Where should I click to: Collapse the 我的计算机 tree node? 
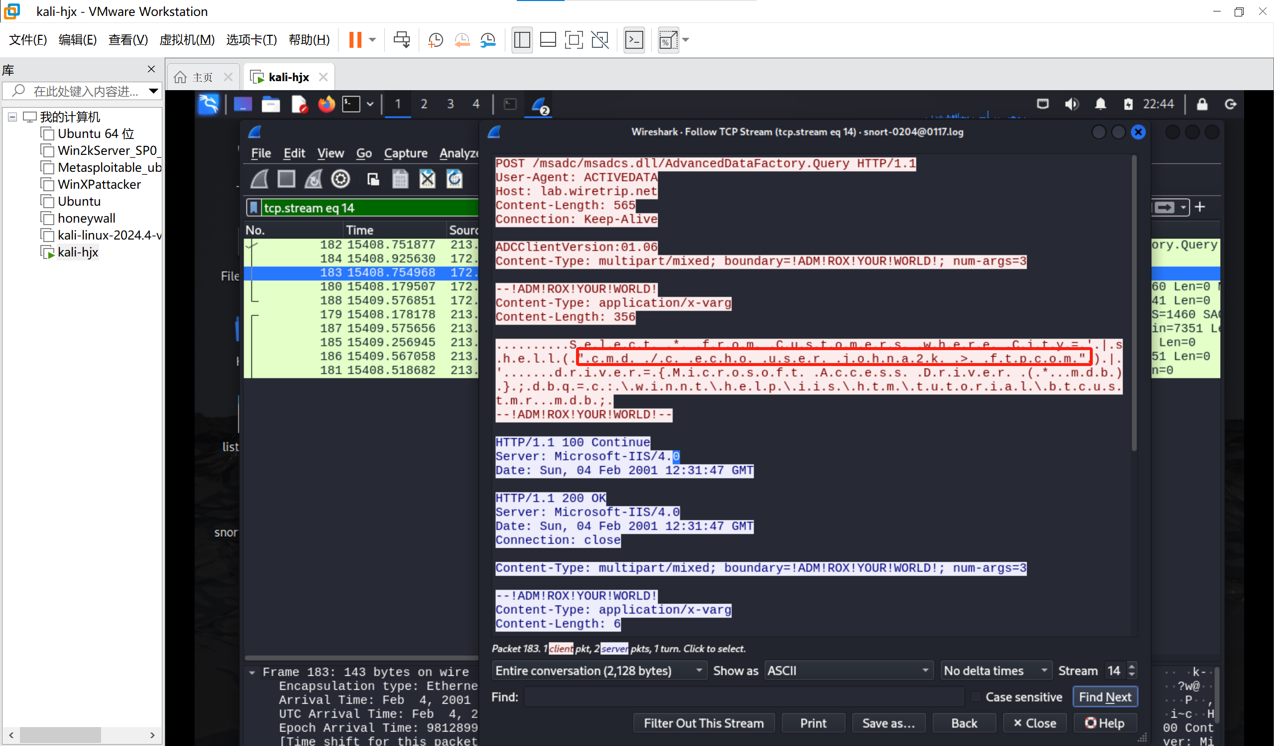click(x=12, y=117)
